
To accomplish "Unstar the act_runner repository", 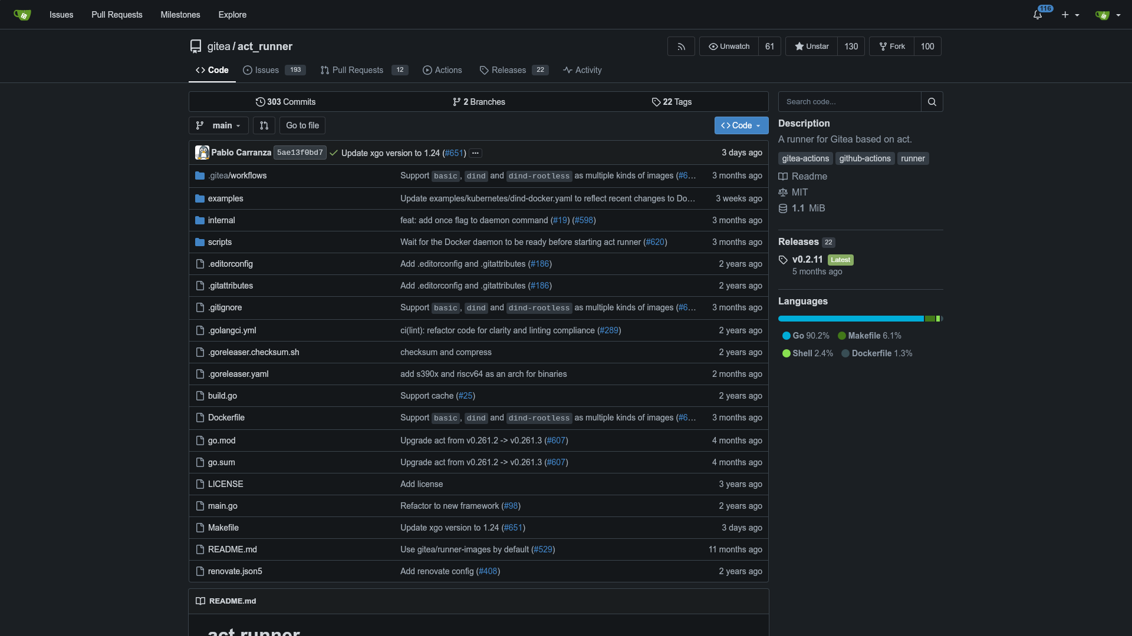I will 811,47.
